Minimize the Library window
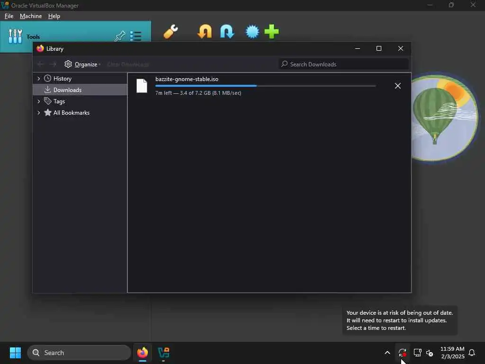 [x=358, y=49]
